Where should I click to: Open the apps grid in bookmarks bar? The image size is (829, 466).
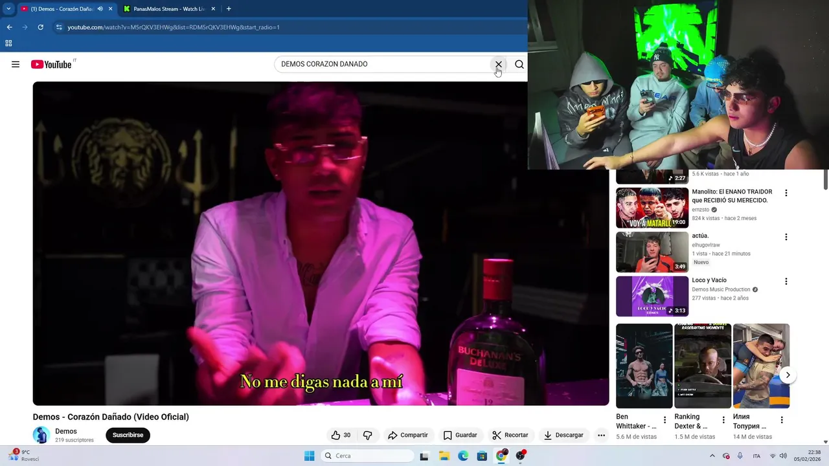click(x=8, y=43)
